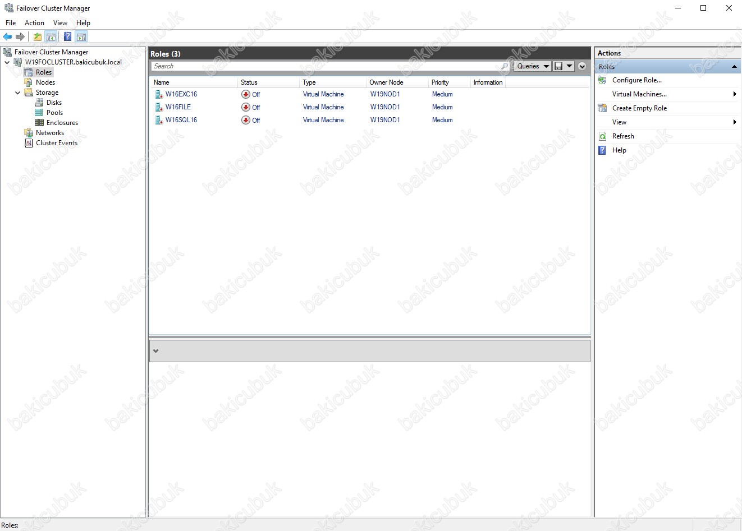Click the Cluster Events icon in tree
The width and height of the screenshot is (742, 531).
pyautogui.click(x=29, y=143)
